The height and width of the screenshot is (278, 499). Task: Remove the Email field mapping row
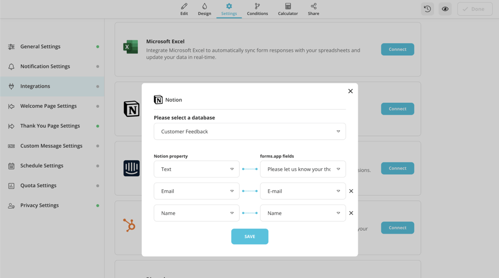tap(351, 191)
